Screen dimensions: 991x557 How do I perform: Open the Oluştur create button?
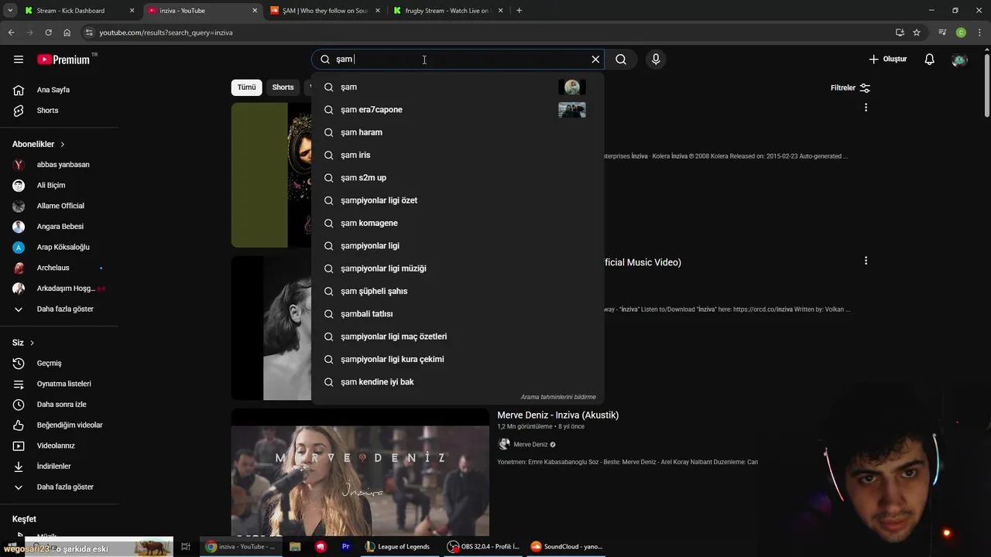click(887, 60)
